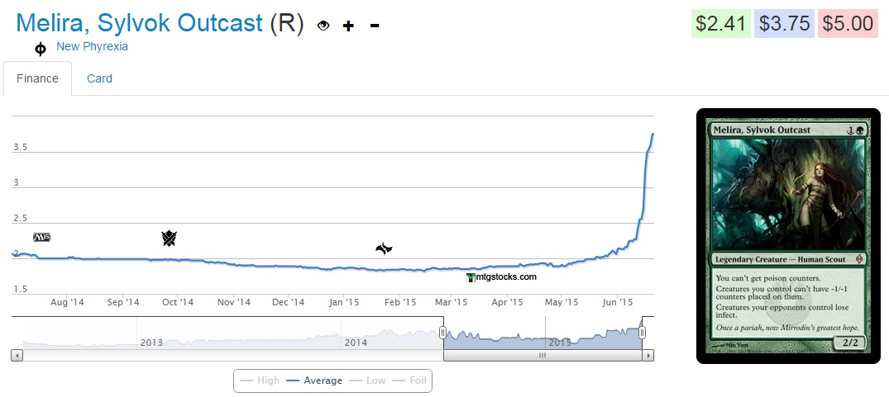The image size is (889, 397).
Task: Click the left scroll arrow of chart navigator
Action: [17, 356]
